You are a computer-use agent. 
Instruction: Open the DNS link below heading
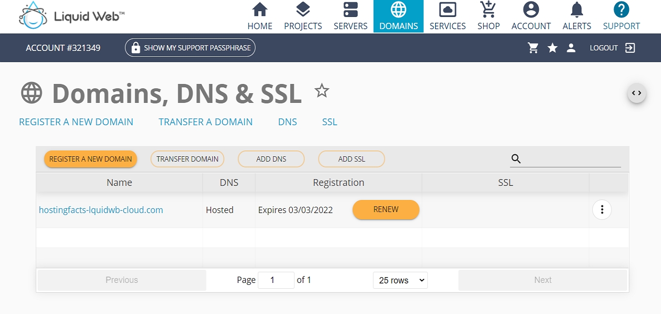(x=287, y=122)
